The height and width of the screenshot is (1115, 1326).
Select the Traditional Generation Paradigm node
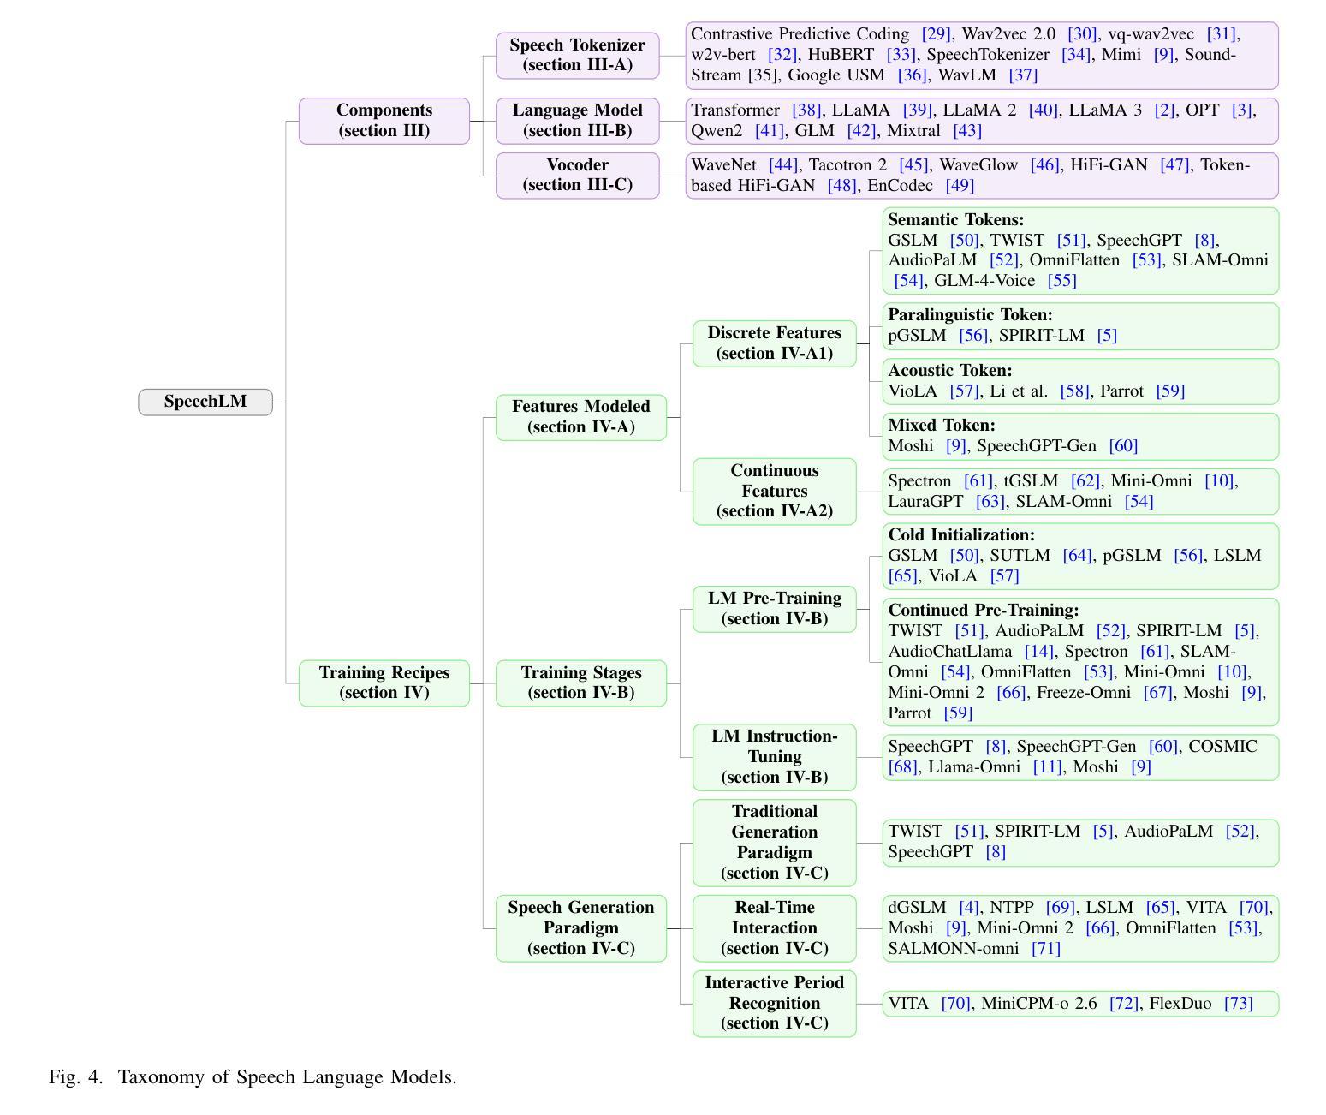775,843
